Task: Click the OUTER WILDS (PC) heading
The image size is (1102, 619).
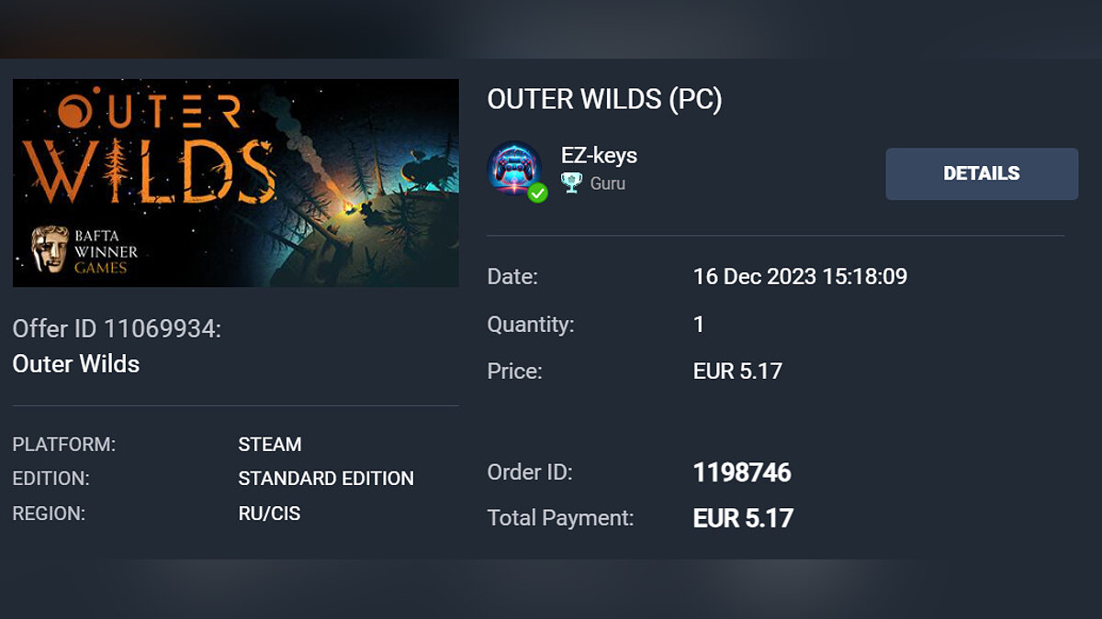Action: (x=604, y=100)
